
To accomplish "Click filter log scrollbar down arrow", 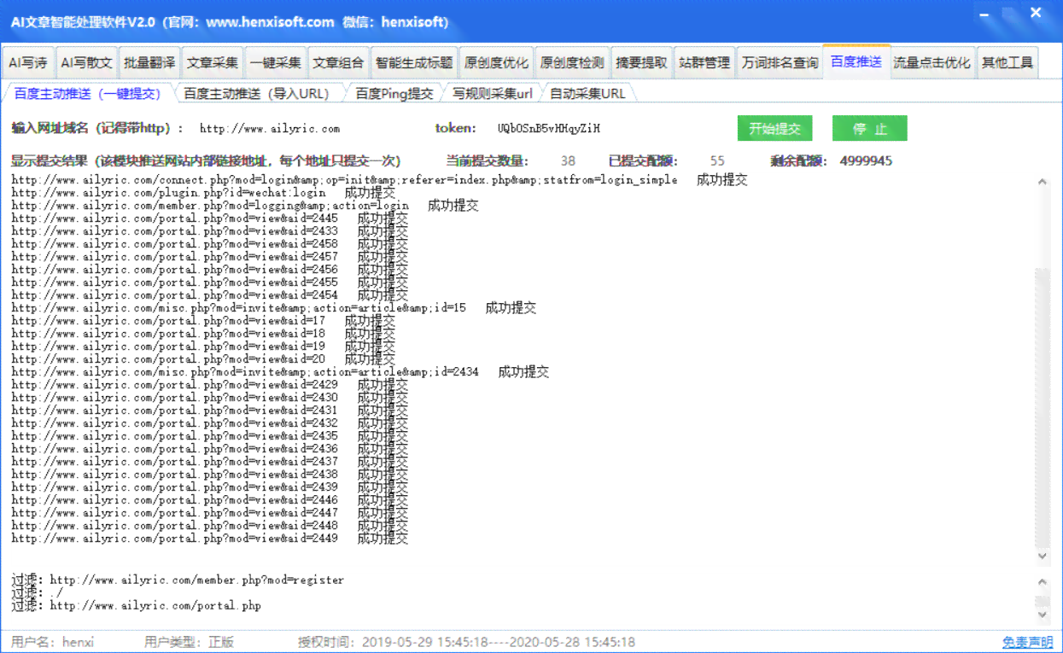I will pyautogui.click(x=1043, y=614).
